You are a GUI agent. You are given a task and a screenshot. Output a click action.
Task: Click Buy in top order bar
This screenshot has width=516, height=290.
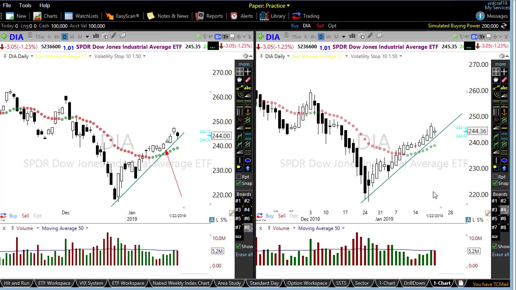(295, 26)
